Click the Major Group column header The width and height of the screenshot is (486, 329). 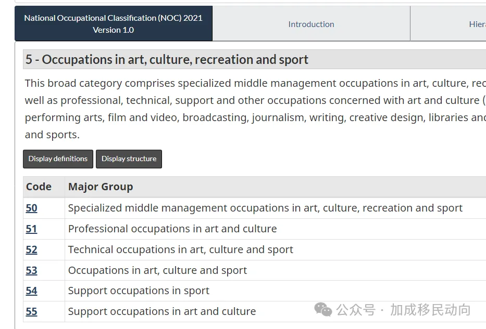click(101, 187)
